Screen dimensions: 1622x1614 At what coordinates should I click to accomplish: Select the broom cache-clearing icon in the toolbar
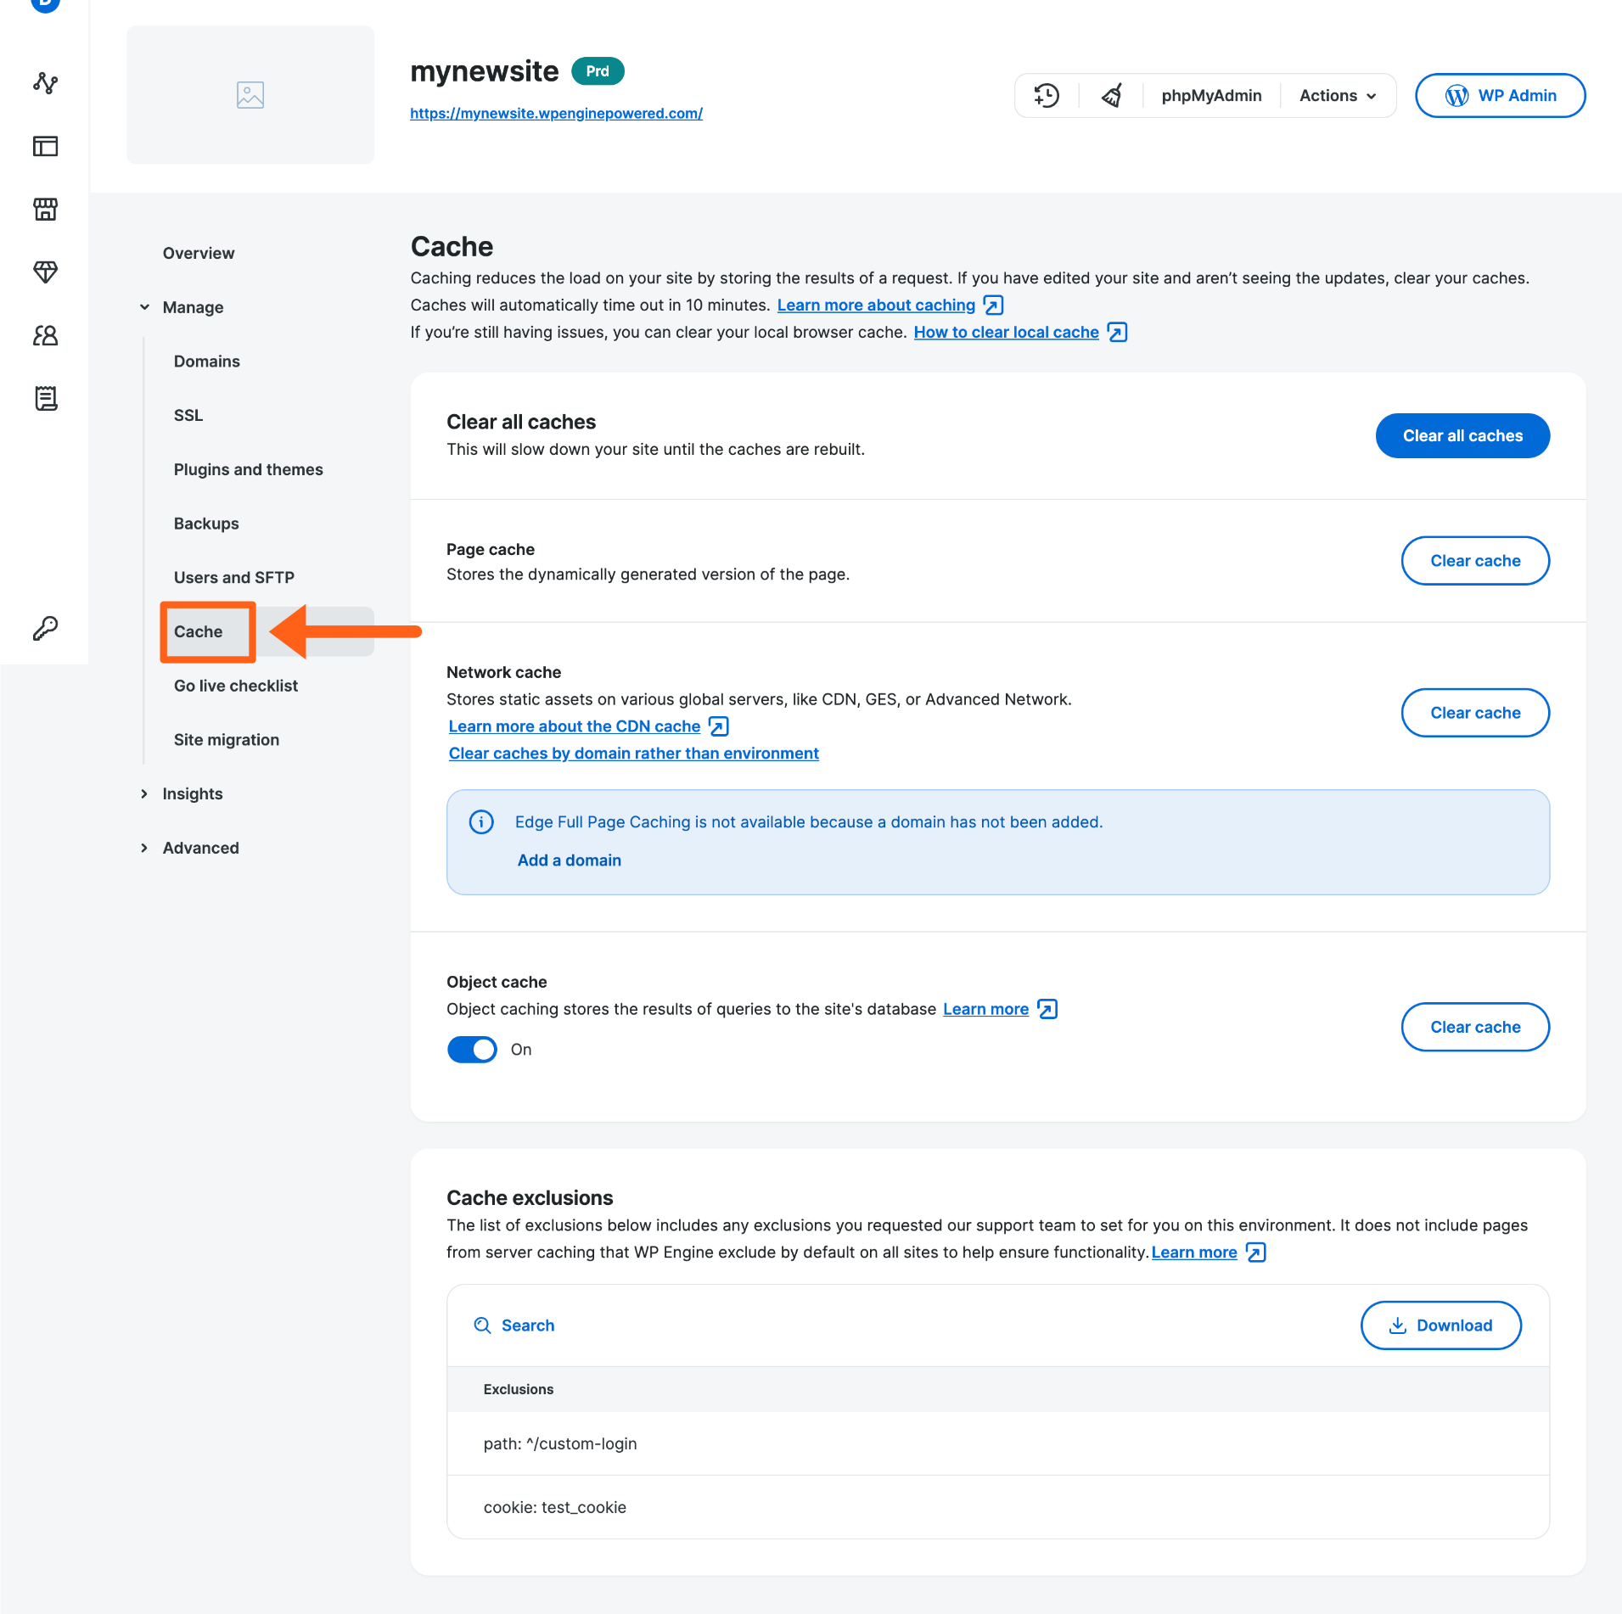tap(1111, 95)
